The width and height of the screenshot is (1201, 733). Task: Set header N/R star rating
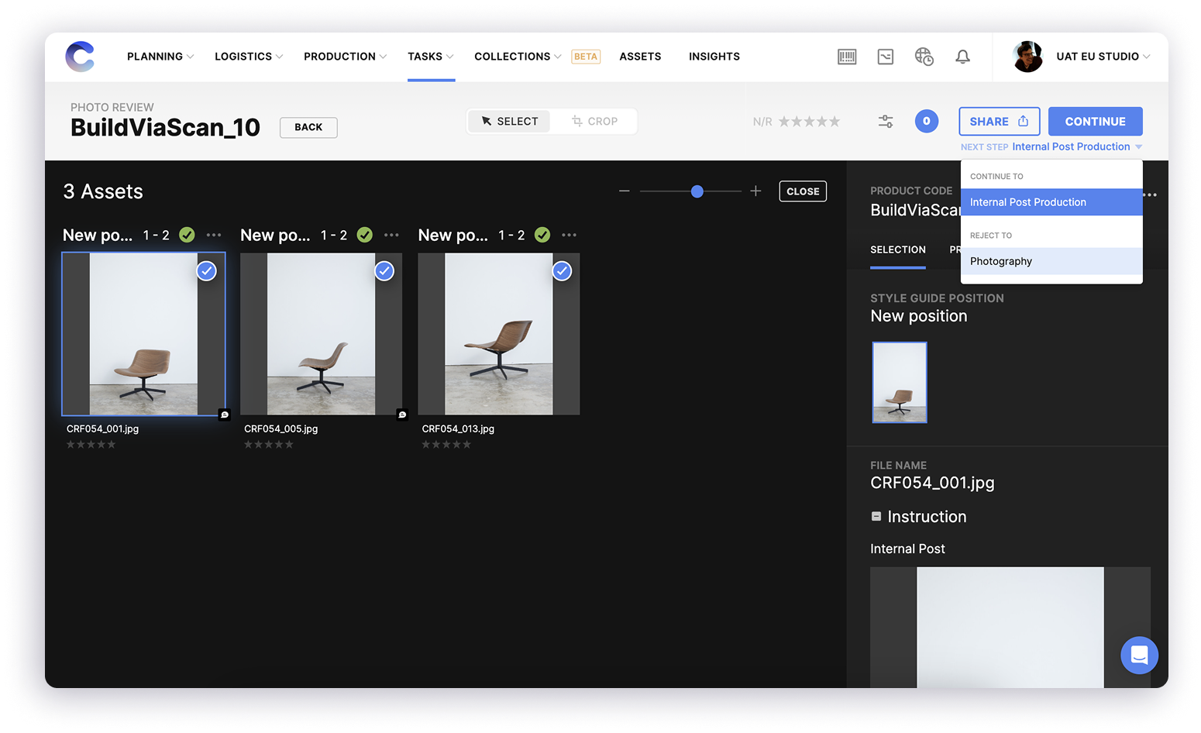[x=809, y=122]
